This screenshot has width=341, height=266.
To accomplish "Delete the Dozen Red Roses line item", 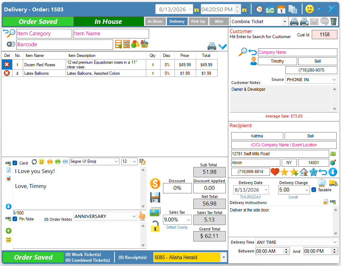I will 7,64.
